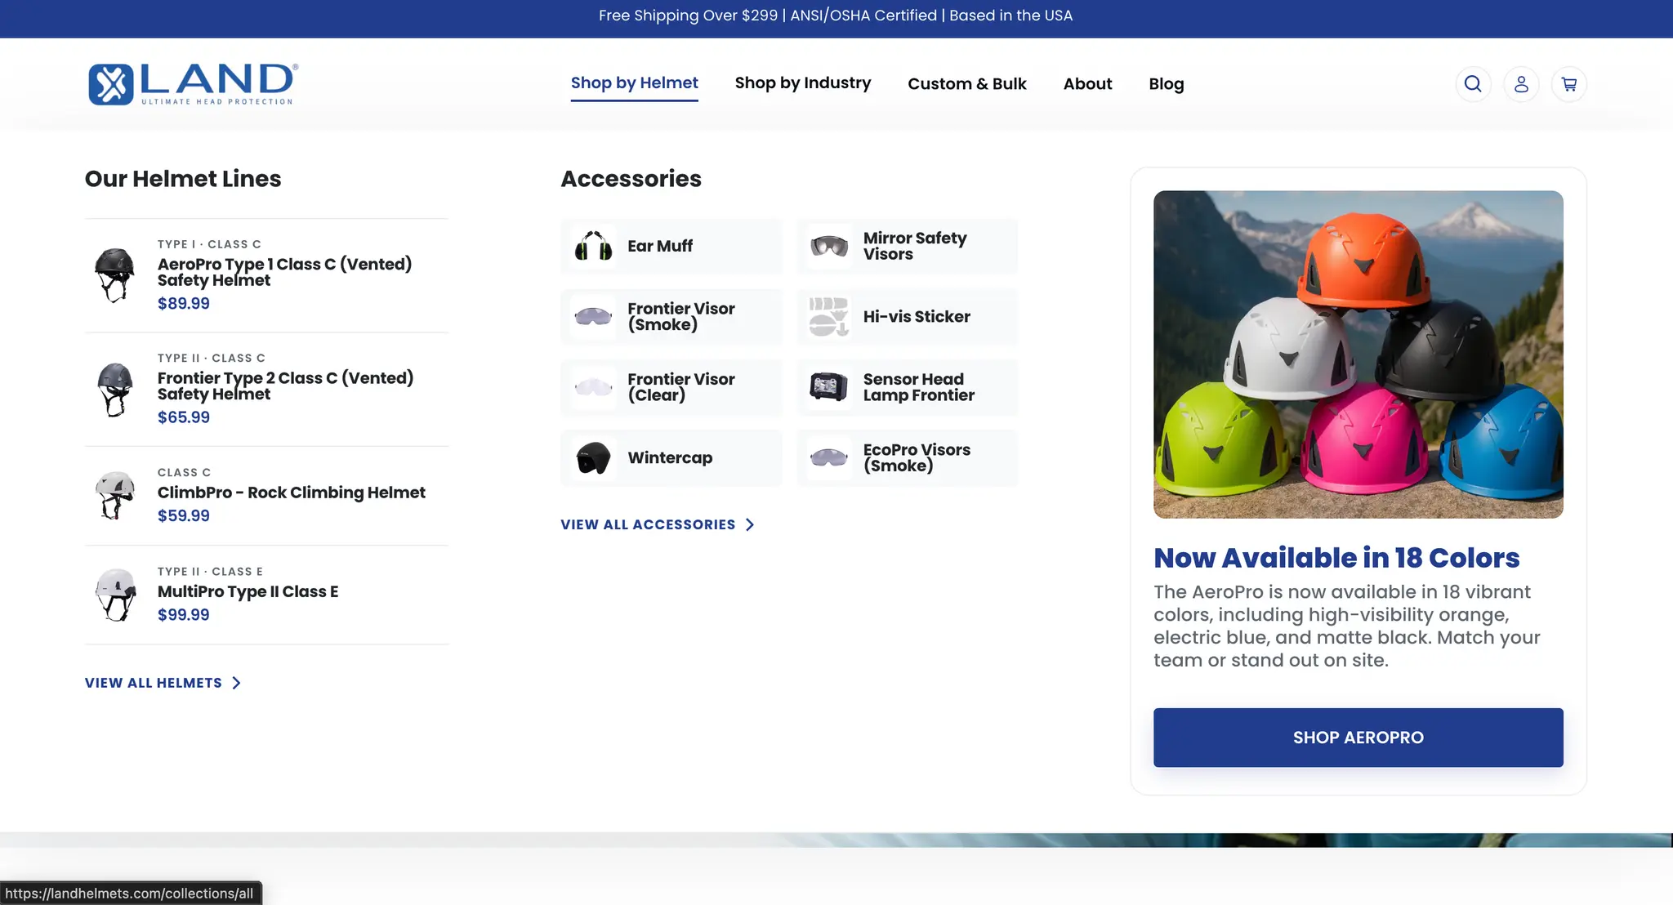Click the $99.99 price

[x=184, y=614]
